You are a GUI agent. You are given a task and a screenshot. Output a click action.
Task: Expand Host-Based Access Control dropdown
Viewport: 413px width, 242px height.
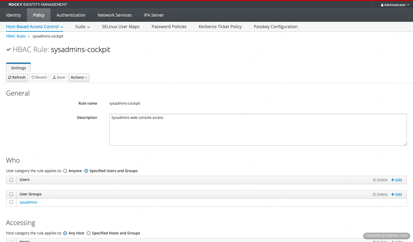point(35,27)
